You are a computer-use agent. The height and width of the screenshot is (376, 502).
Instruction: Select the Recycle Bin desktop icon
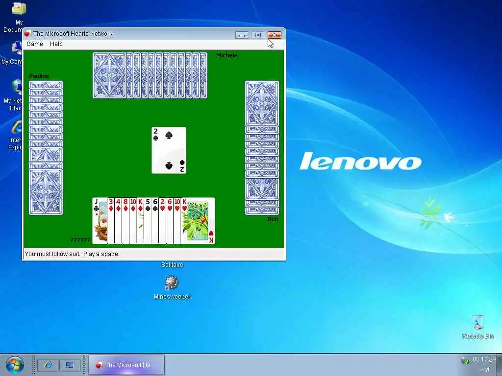click(x=477, y=327)
